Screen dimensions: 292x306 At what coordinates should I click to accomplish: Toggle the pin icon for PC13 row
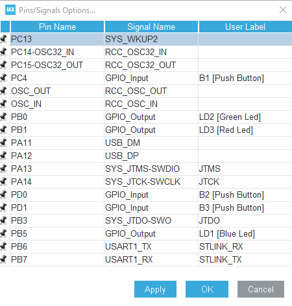(x=3, y=39)
